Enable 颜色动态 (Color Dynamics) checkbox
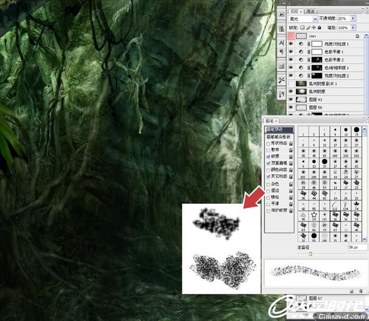The width and height of the screenshot is (369, 321). pyautogui.click(x=269, y=170)
